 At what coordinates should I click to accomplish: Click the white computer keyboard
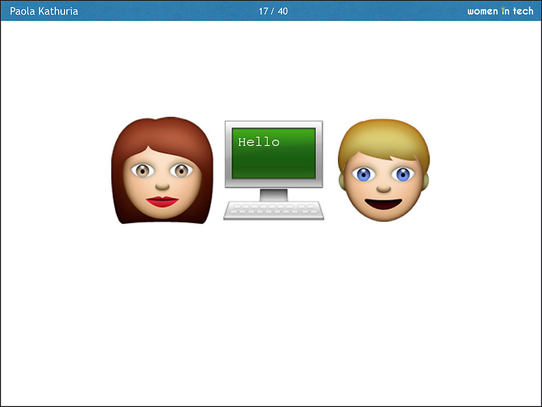point(273,210)
